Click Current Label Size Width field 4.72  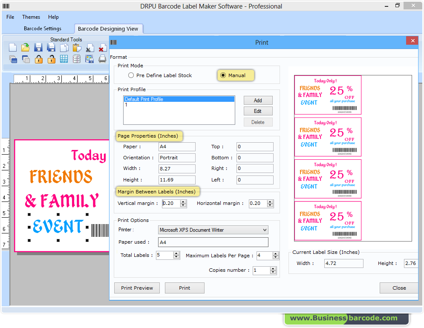click(x=344, y=263)
